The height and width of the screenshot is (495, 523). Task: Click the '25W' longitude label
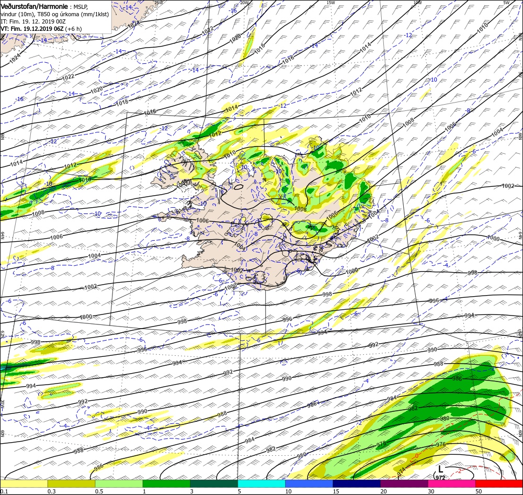click(159, 2)
